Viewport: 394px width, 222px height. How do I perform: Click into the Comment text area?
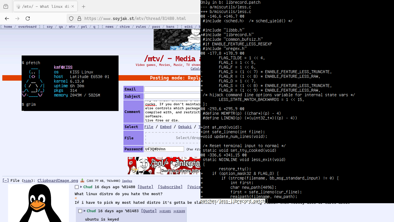coord(172,112)
